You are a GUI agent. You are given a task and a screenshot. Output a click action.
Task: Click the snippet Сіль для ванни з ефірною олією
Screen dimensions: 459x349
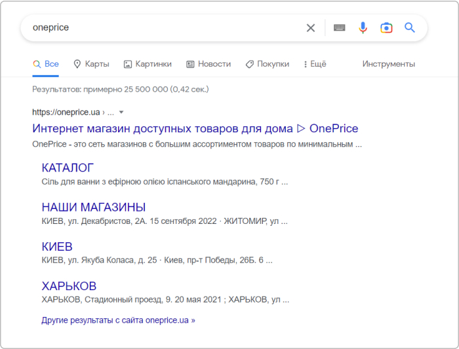click(x=165, y=182)
